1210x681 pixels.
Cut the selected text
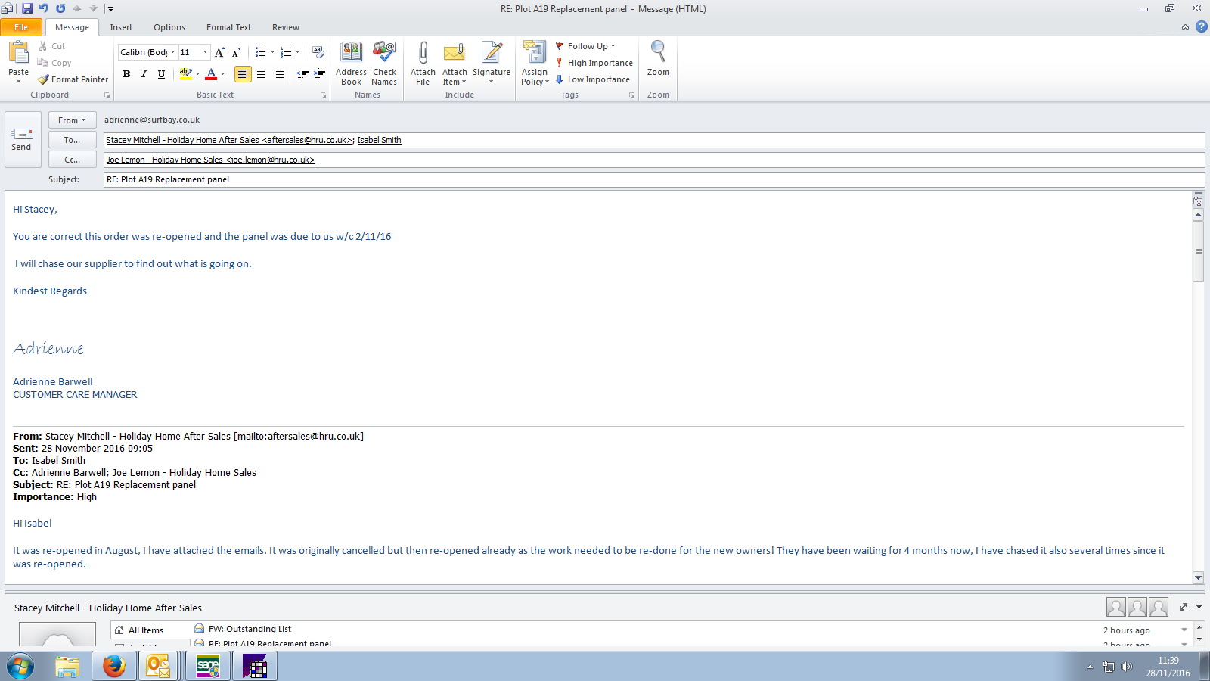(x=51, y=46)
